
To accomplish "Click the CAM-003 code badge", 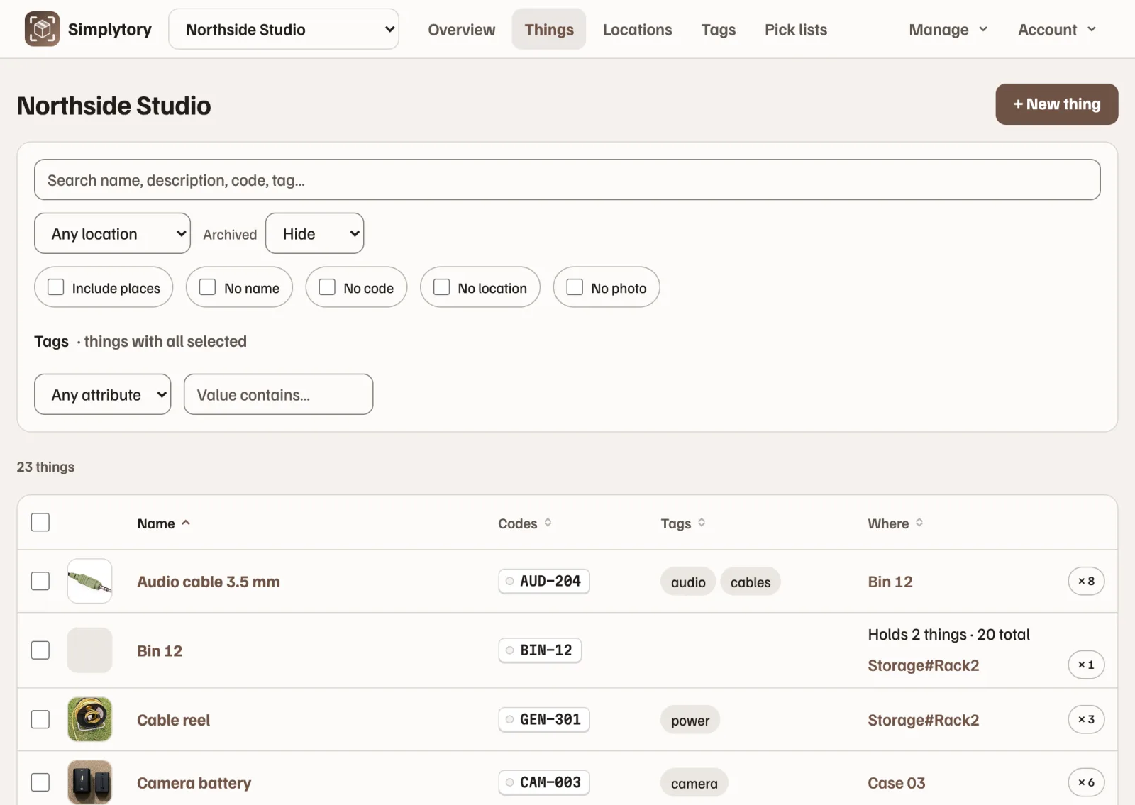I will tap(544, 782).
